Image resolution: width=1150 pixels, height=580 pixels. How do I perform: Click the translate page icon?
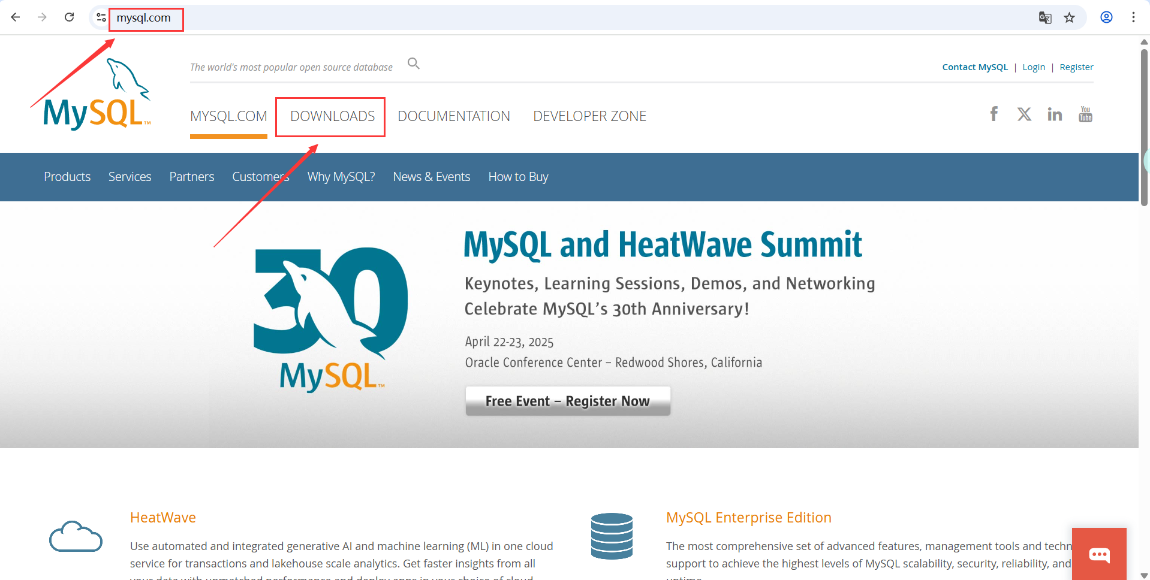pyautogui.click(x=1045, y=17)
